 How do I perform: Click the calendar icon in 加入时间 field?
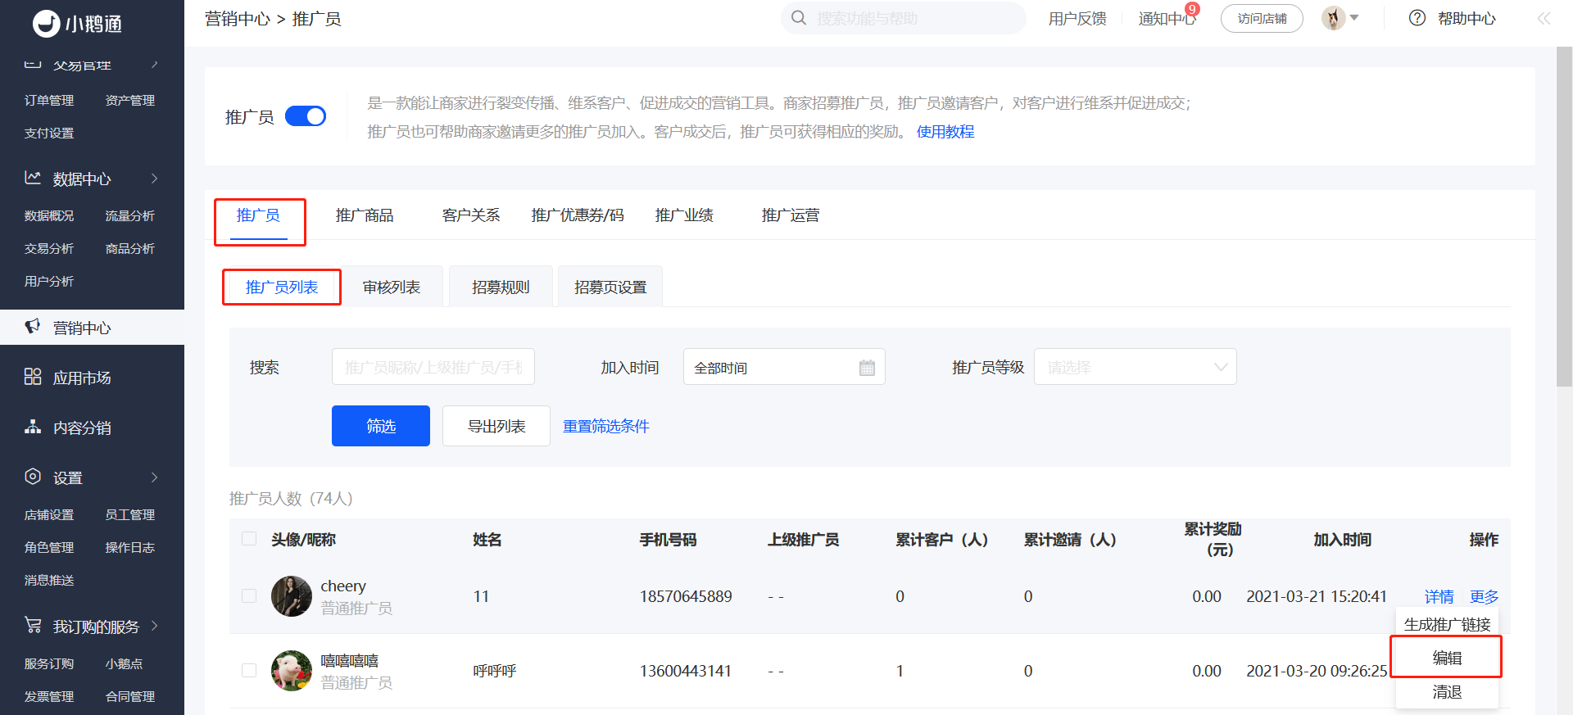[867, 368]
